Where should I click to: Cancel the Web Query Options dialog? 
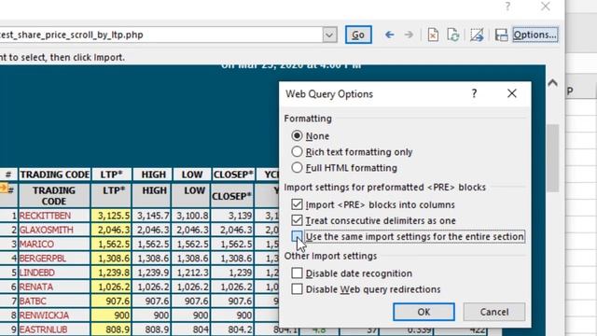tap(494, 312)
